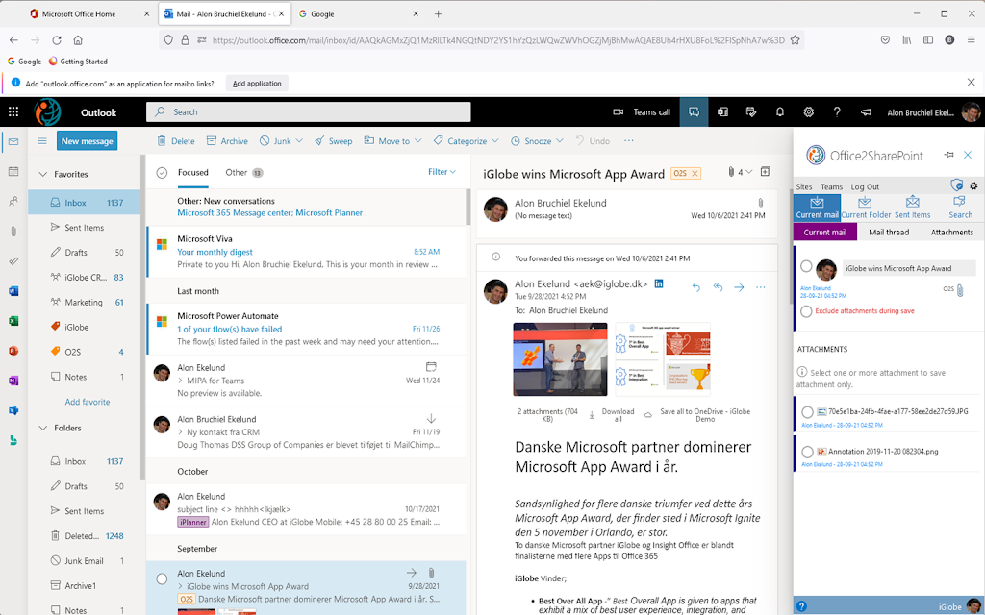Launch Bookings from the left rail

13,440
